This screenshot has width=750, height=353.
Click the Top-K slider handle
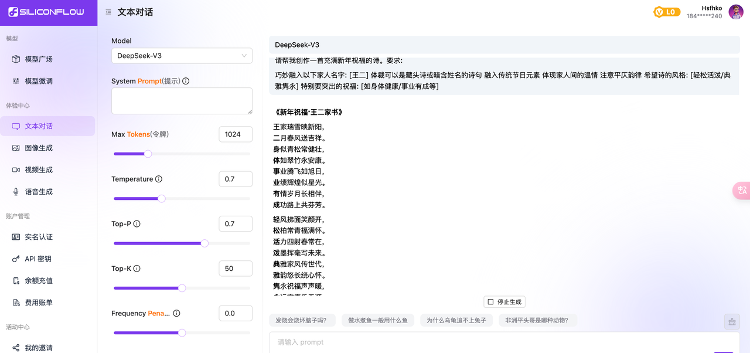pyautogui.click(x=182, y=288)
